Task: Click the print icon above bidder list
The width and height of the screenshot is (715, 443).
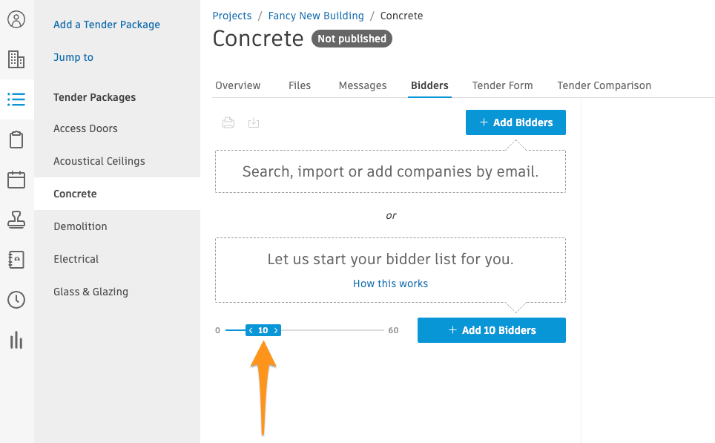Action: (x=228, y=122)
